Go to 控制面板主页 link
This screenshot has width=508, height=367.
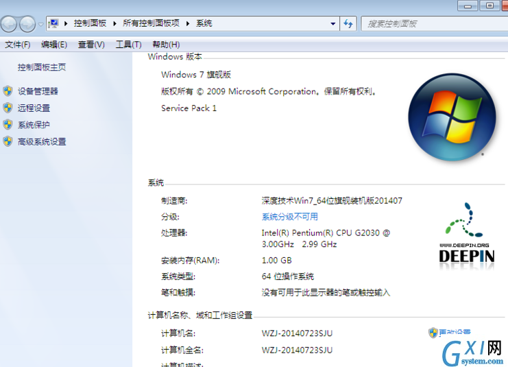pyautogui.click(x=42, y=67)
